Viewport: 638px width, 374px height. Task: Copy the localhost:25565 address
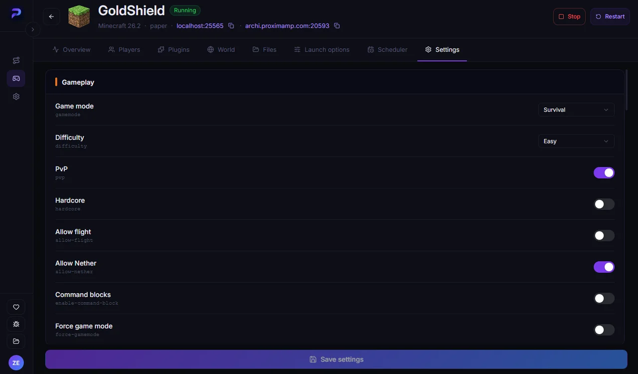pyautogui.click(x=231, y=26)
